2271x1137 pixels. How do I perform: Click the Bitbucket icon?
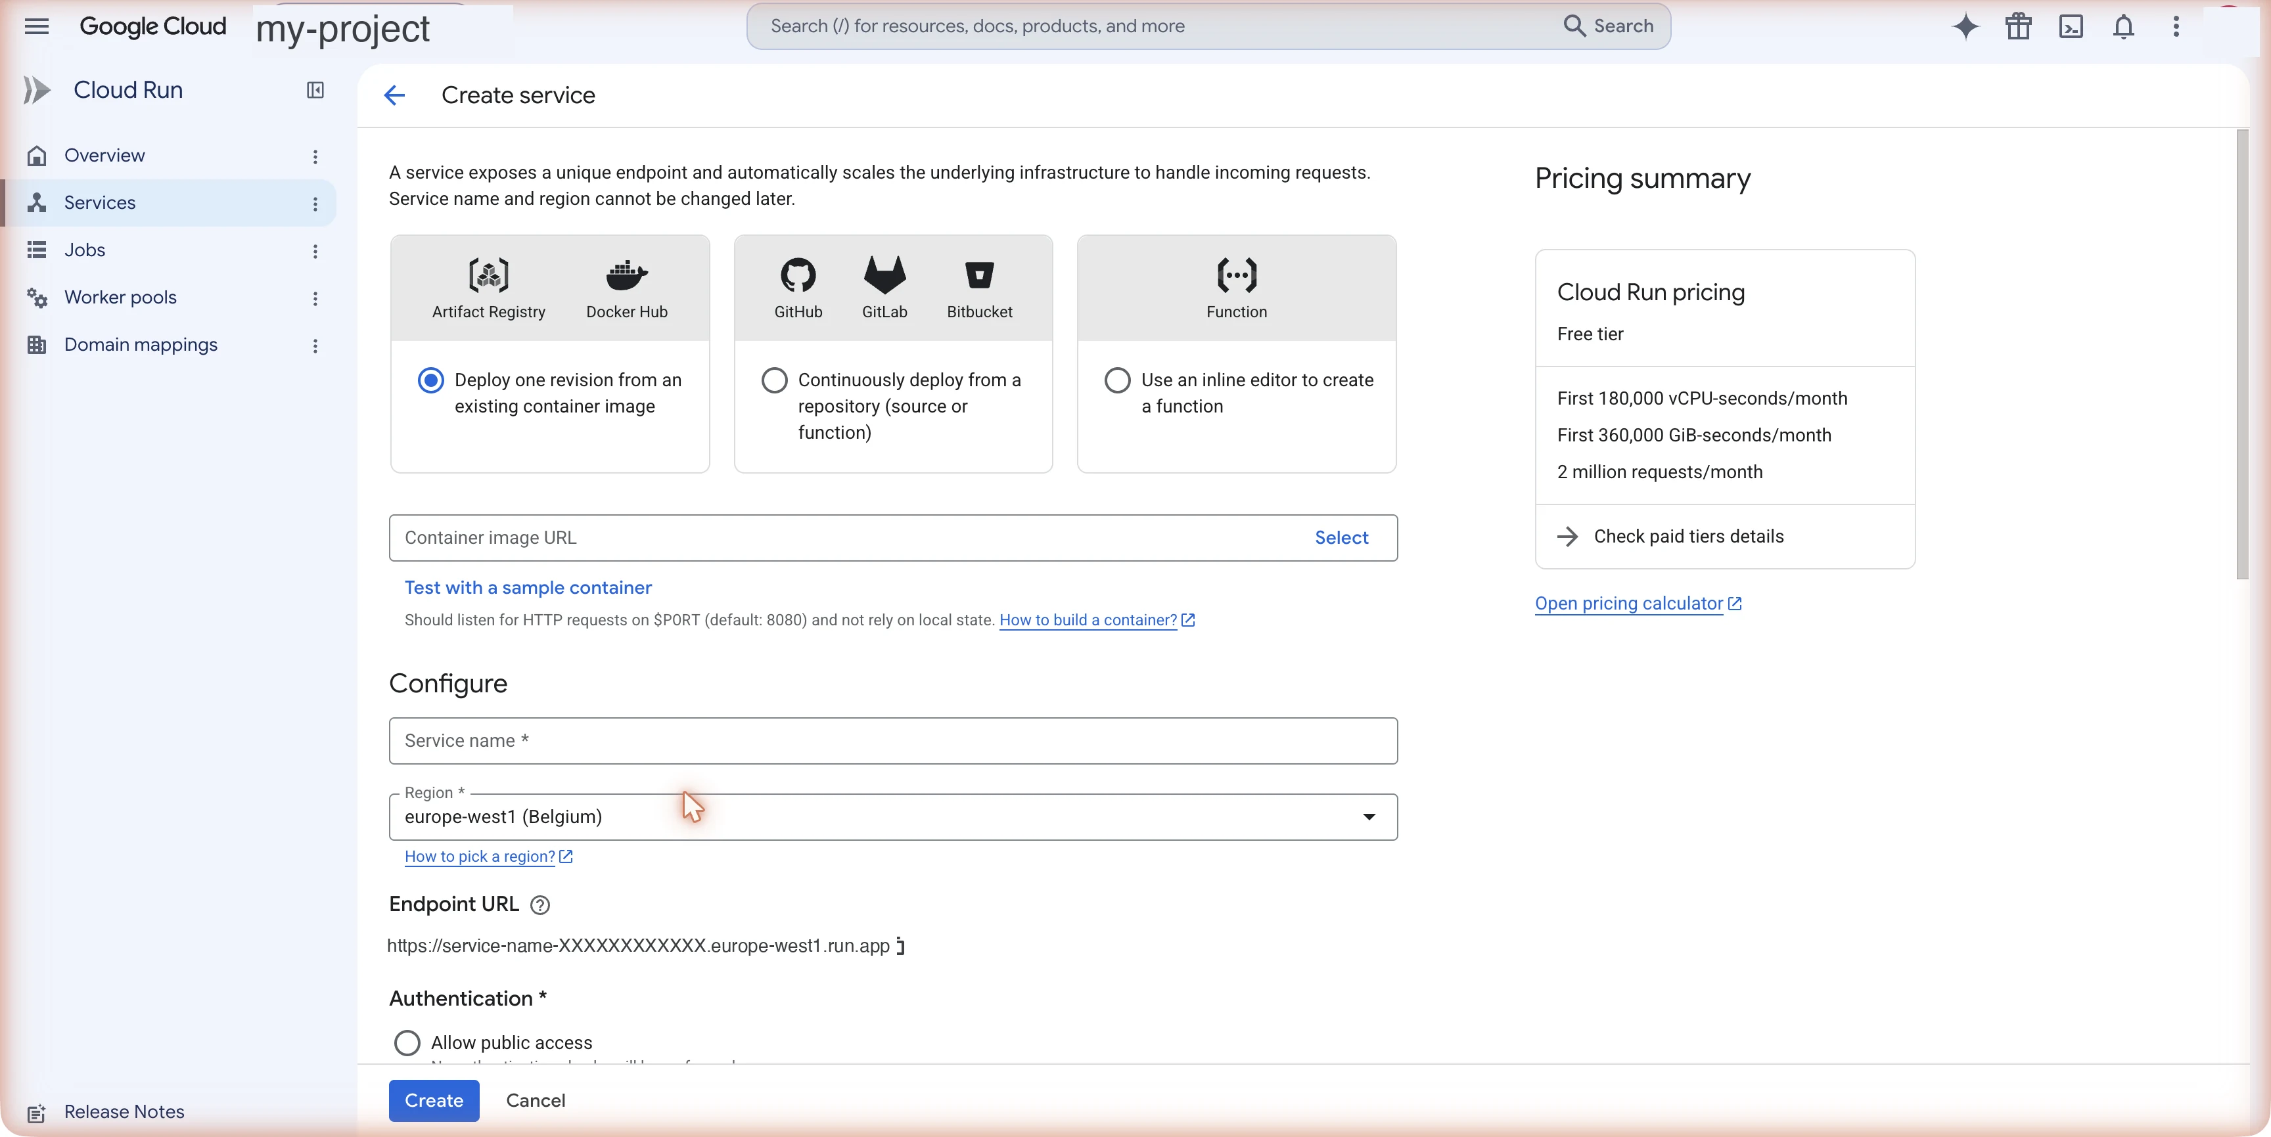pyautogui.click(x=980, y=275)
